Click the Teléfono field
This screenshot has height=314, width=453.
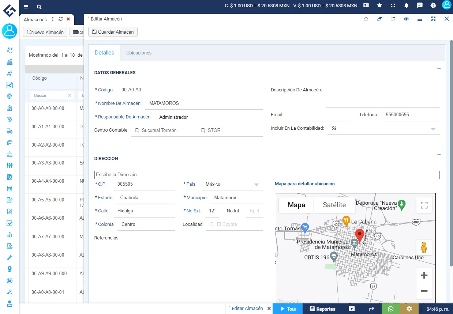pyautogui.click(x=411, y=115)
